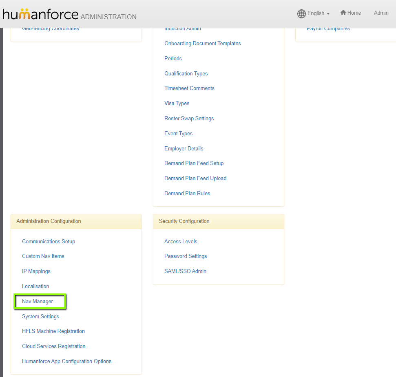396x377 pixels.
Task: Open SAML/SSO Admin
Action: [186, 271]
